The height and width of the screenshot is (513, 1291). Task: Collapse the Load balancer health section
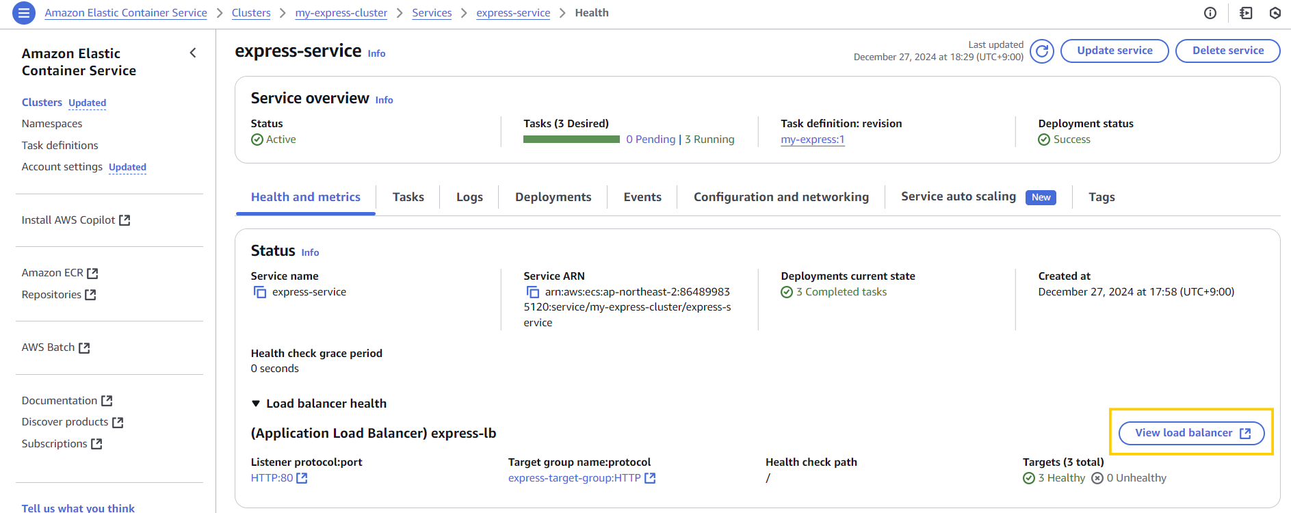[256, 404]
